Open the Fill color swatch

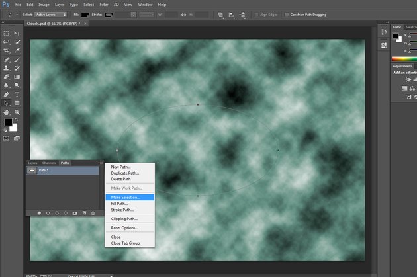pyautogui.click(x=85, y=15)
